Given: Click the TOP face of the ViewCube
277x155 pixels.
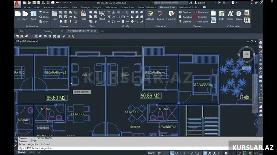Looking at the screenshot, I should click(246, 54).
